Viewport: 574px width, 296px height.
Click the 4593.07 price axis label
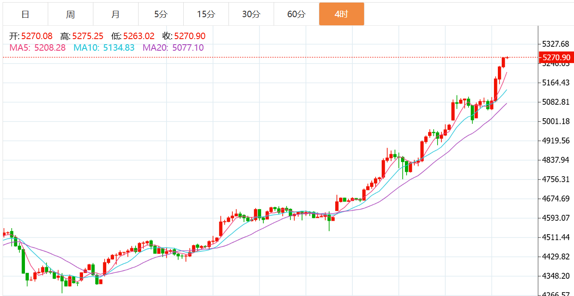click(556, 218)
